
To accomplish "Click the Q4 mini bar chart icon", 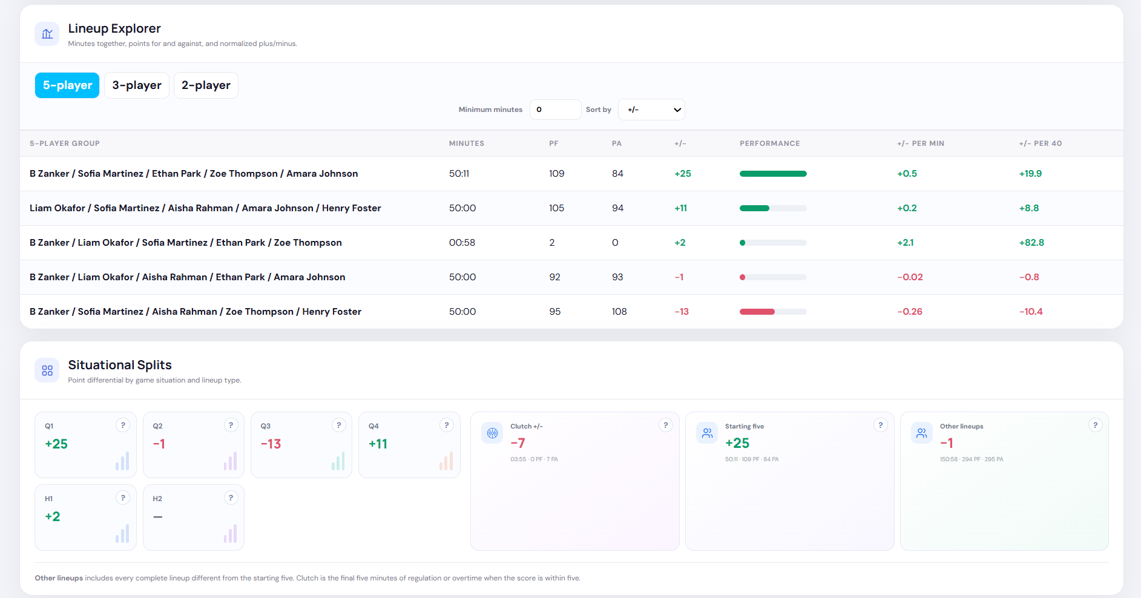I will pyautogui.click(x=446, y=461).
